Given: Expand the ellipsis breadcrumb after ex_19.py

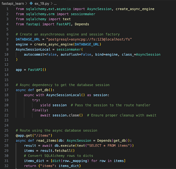Looking at the screenshot, I should pos(55,4).
